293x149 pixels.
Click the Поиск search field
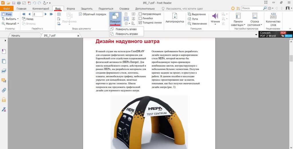252,8
